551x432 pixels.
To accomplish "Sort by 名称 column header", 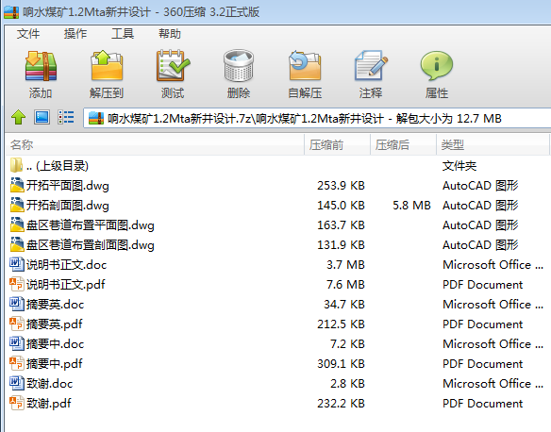I will pyautogui.click(x=155, y=144).
